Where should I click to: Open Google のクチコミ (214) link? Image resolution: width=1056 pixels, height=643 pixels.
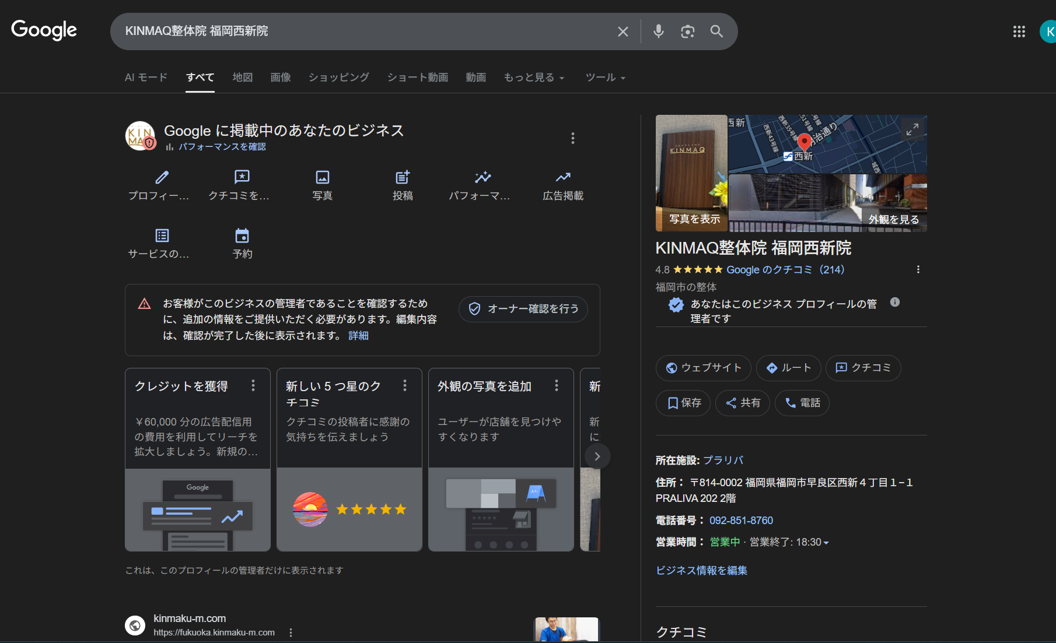(785, 270)
